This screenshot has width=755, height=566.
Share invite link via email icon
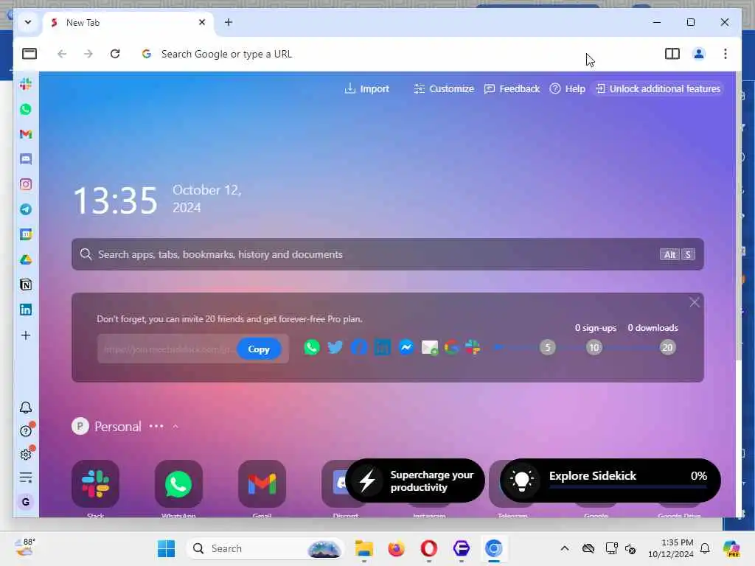[x=430, y=347]
